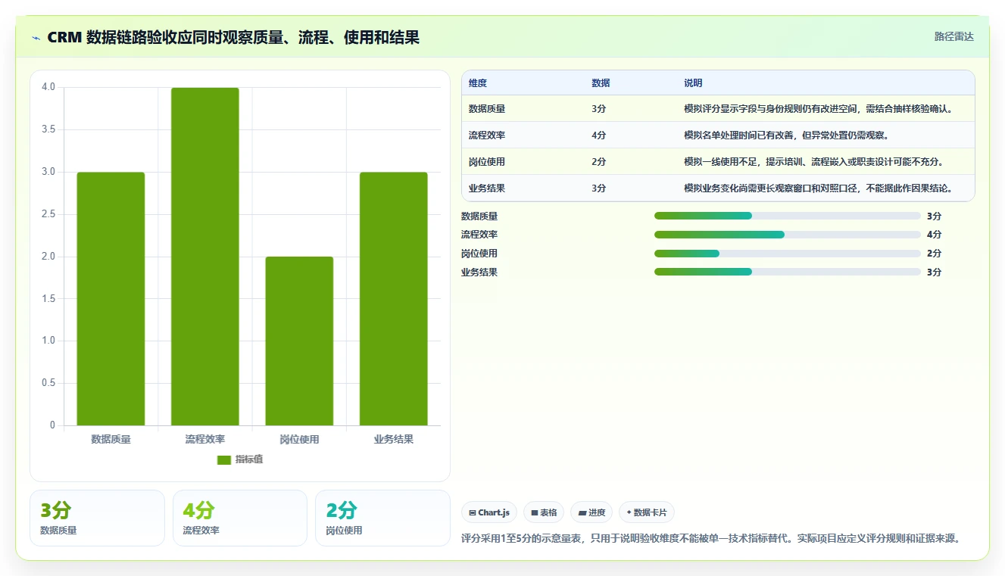
Task: Click the 2分 value in the 岗位使用 table row
Action: (x=598, y=162)
